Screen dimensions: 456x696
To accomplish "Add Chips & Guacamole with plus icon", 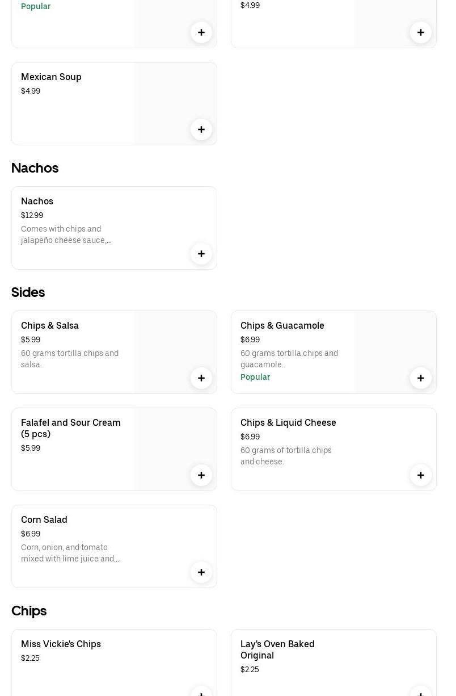I will point(421,378).
